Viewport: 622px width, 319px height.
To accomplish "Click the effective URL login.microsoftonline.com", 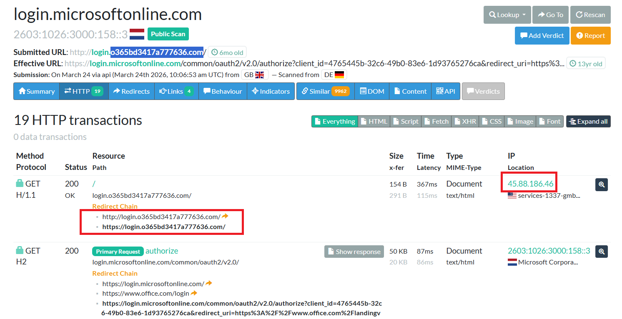I will pyautogui.click(x=135, y=64).
